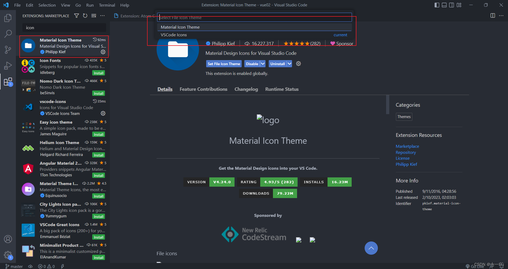Expand Disable button dropdown arrow
Screen dimensions: 508x269
click(263, 64)
